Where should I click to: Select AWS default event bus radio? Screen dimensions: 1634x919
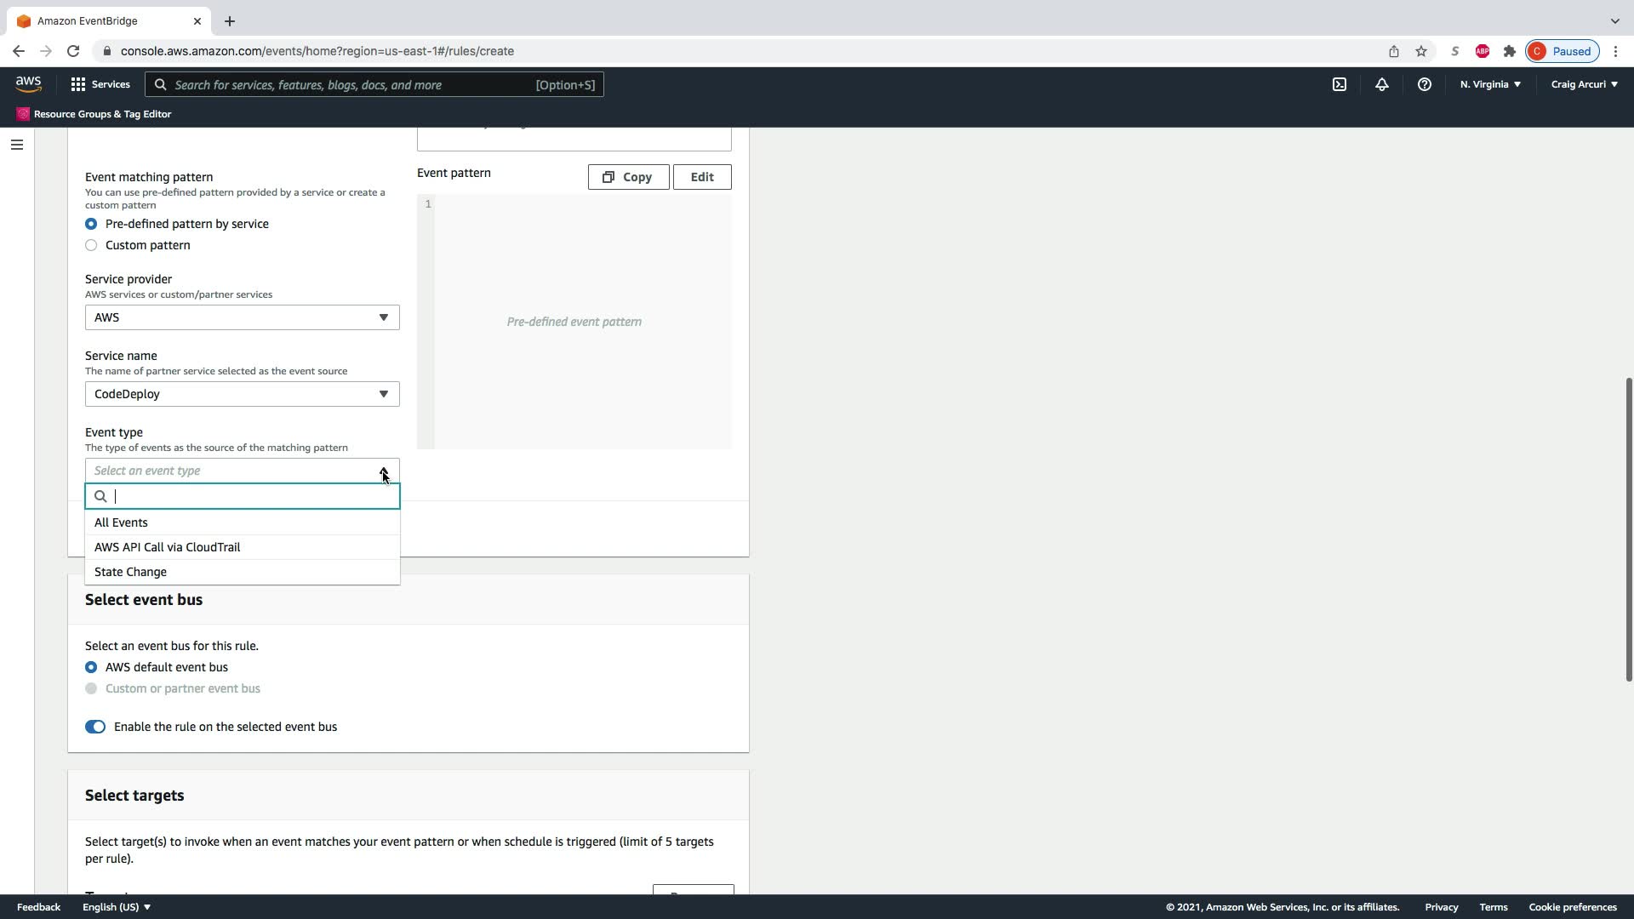[91, 667]
